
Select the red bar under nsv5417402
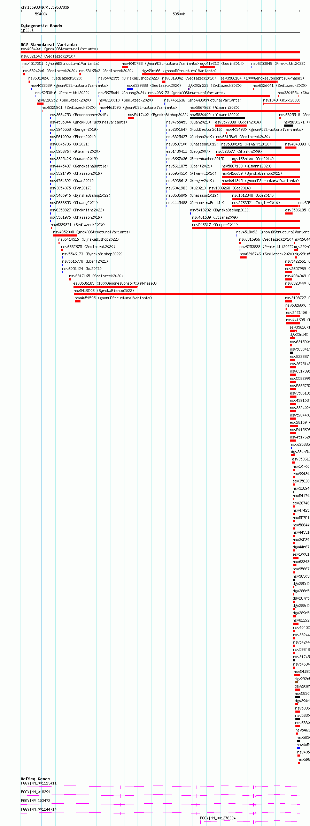(x=131, y=118)
